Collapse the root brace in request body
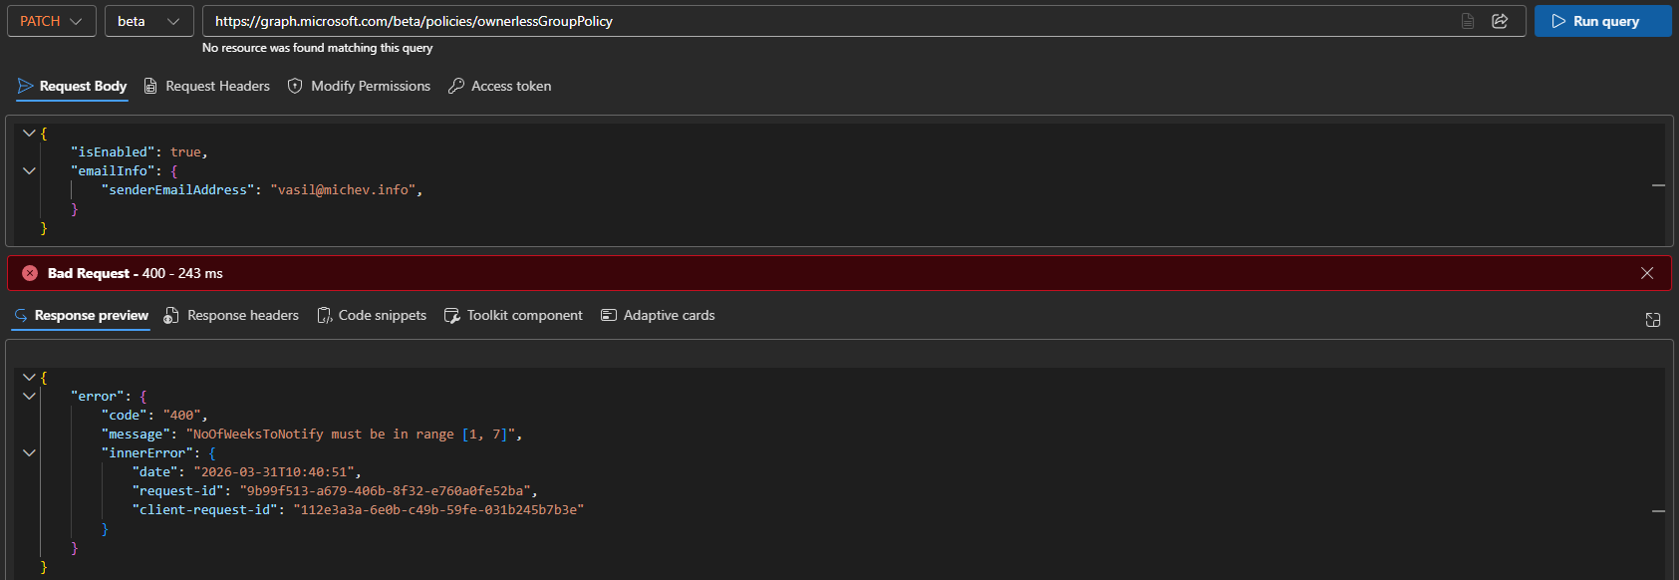Image resolution: width=1679 pixels, height=580 pixels. 29,134
